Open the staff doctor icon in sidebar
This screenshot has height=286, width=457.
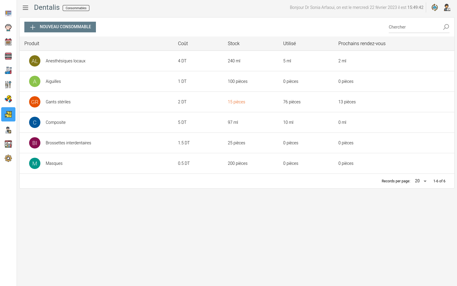(8, 130)
